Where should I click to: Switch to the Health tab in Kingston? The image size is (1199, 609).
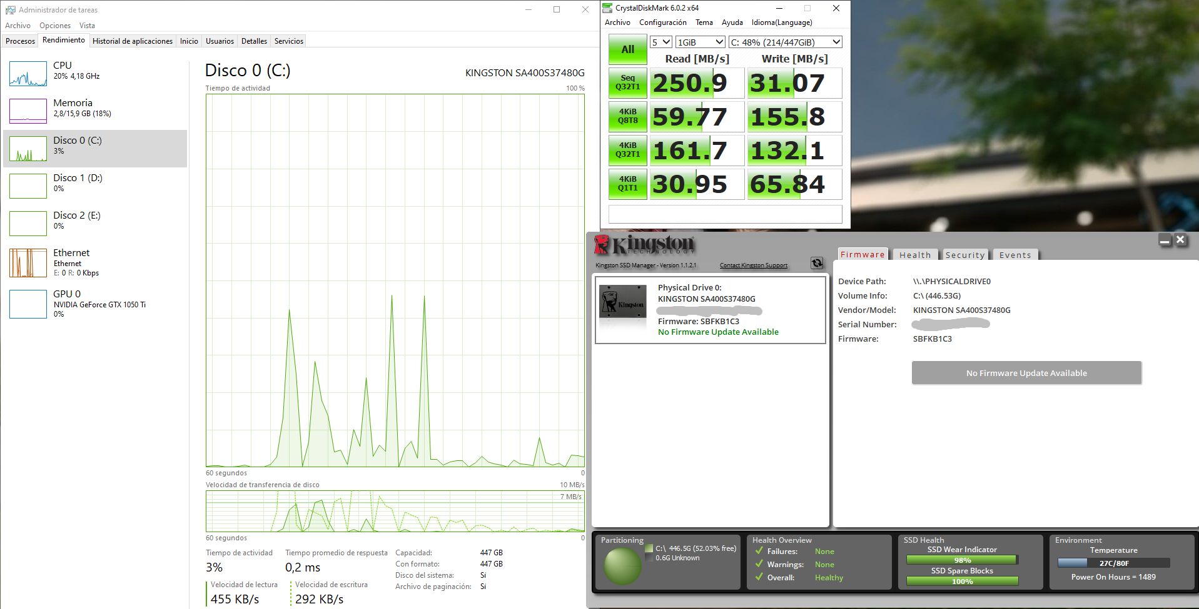pos(915,255)
